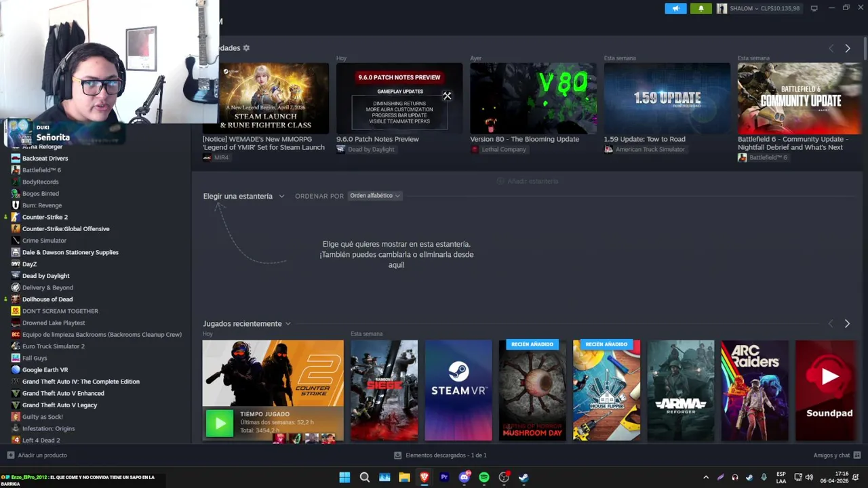The image size is (868, 488).
Task: Click Euro Truck Simulator 2 icon
Action: pyautogui.click(x=16, y=346)
